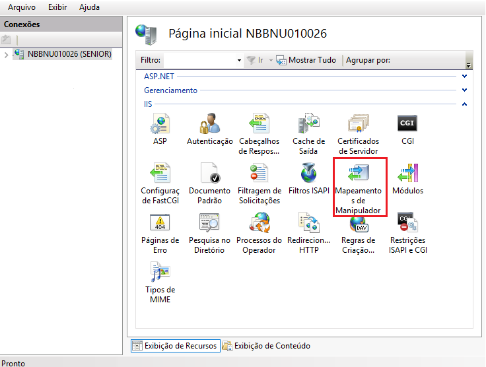Open Autenticação settings
This screenshot has width=486, height=367.
210,129
